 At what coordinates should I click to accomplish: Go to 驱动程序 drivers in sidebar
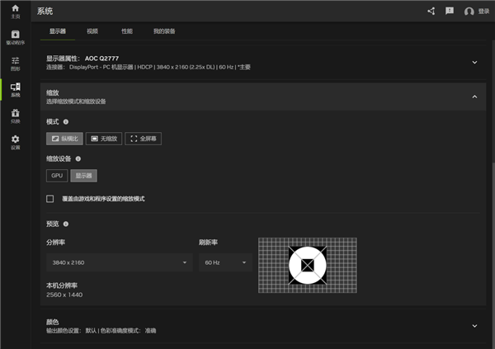(15, 37)
